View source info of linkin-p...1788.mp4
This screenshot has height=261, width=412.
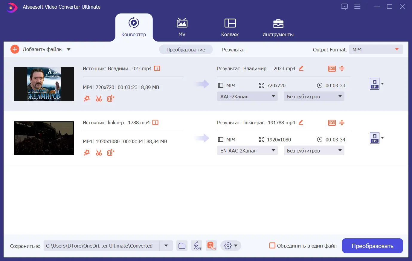(x=155, y=123)
